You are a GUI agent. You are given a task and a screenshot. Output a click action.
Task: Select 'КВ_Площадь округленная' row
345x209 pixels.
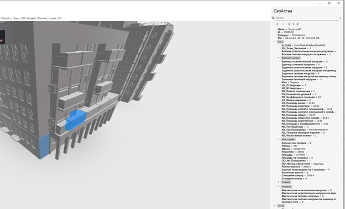(302, 121)
